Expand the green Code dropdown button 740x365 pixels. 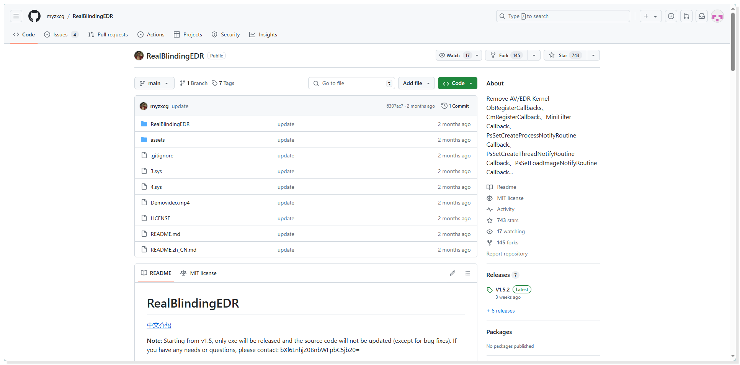click(457, 83)
